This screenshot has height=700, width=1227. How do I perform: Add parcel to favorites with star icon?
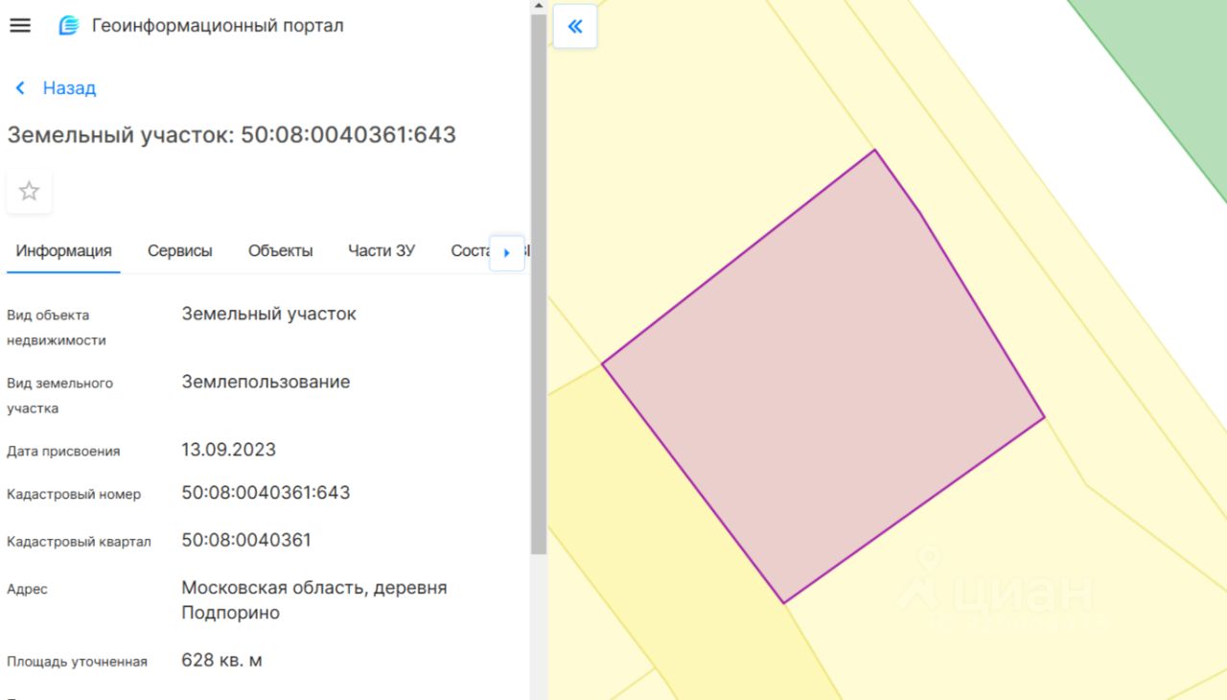click(x=30, y=191)
